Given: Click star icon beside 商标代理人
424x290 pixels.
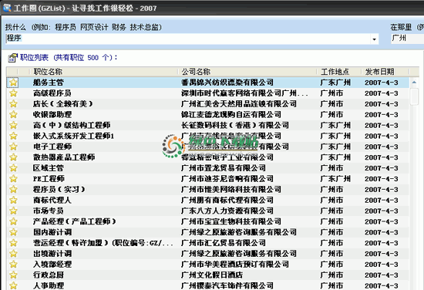Looking at the screenshot, I should pyautogui.click(x=13, y=201).
